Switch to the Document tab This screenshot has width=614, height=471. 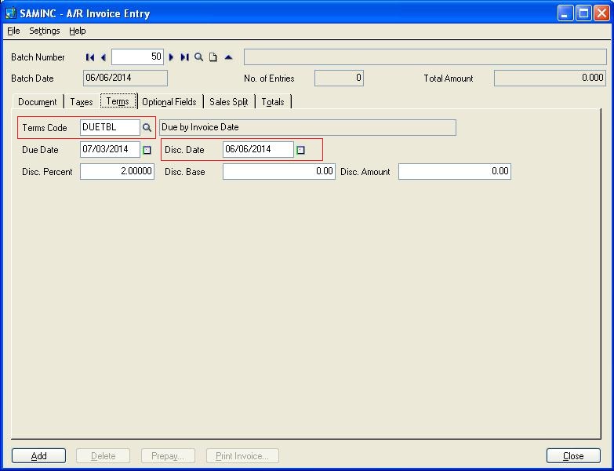[x=38, y=102]
